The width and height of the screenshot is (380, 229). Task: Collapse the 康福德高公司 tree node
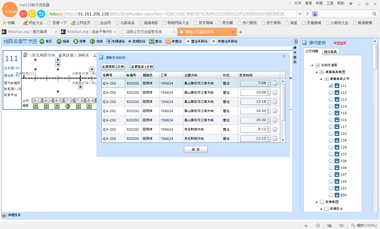click(x=321, y=79)
